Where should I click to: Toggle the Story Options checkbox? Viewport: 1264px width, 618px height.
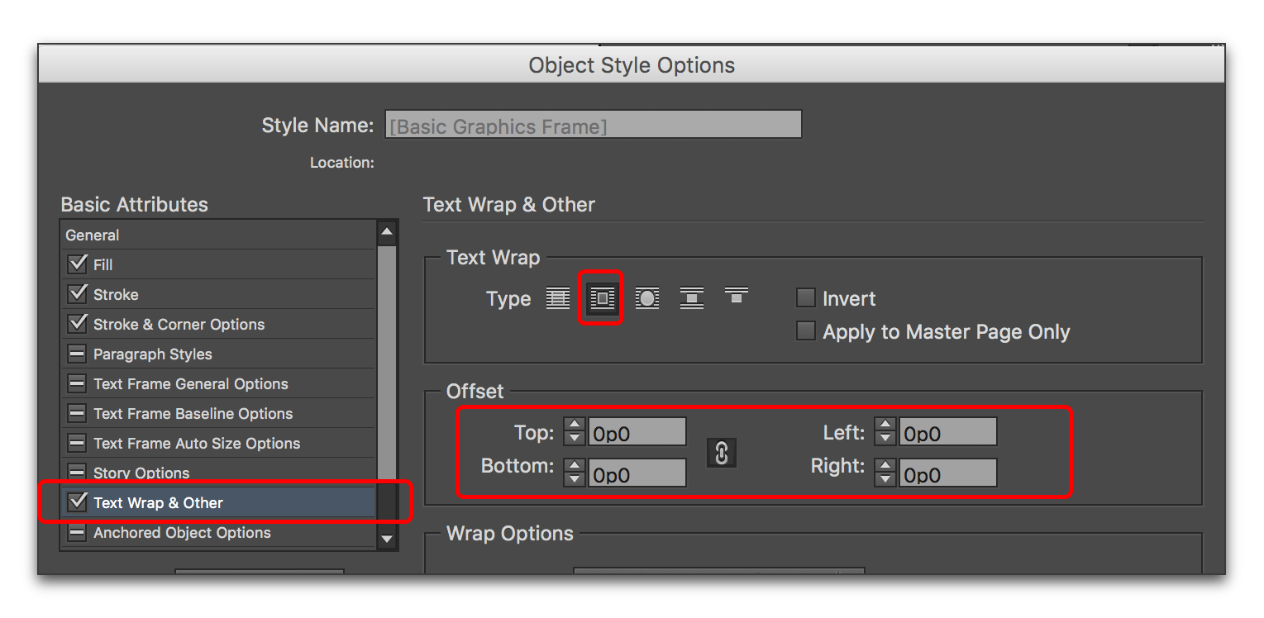tap(78, 473)
